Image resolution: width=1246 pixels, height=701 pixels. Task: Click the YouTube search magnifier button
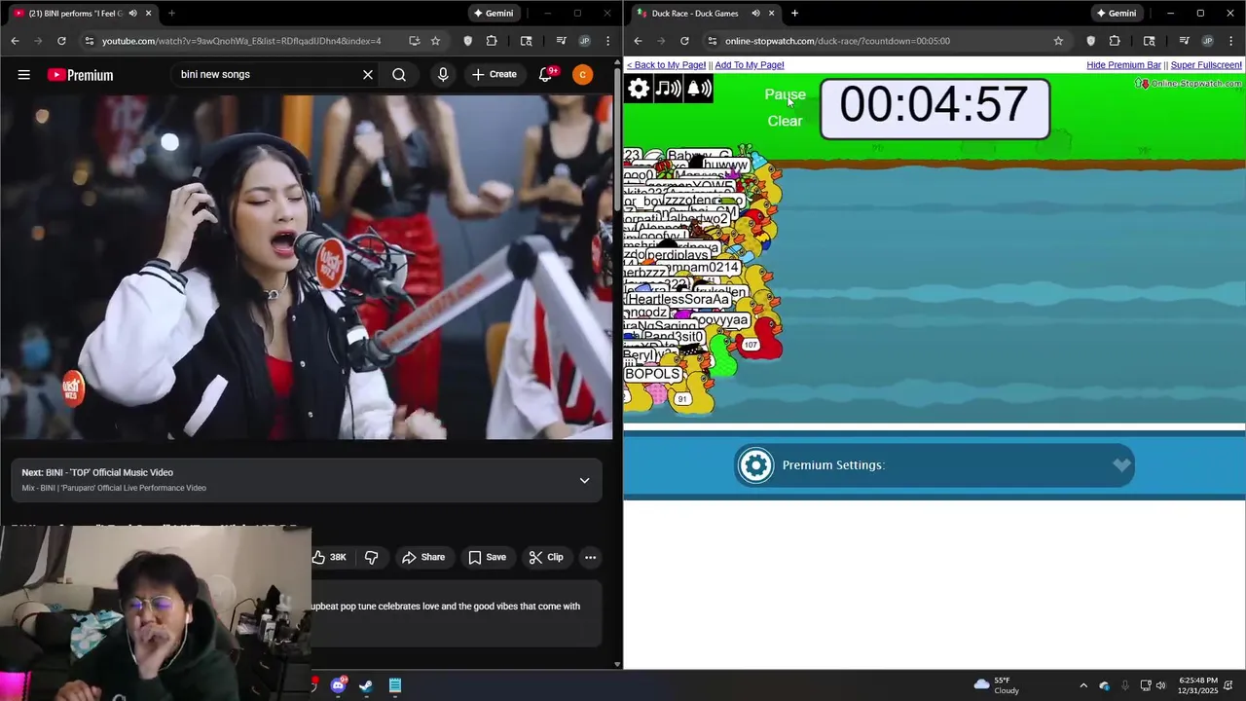pyautogui.click(x=399, y=75)
